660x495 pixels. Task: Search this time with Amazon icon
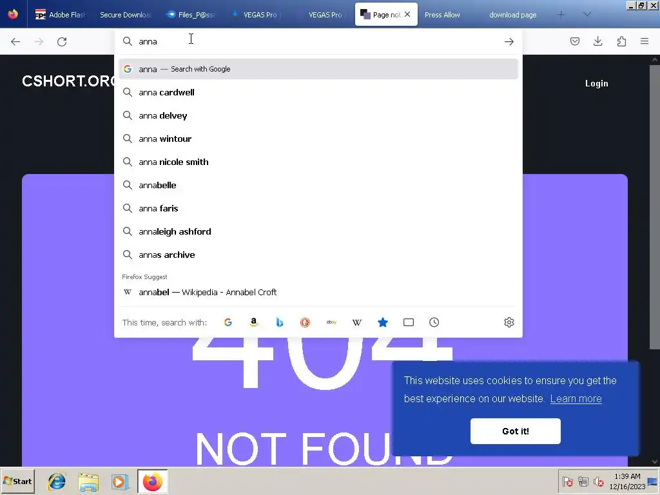click(x=254, y=322)
